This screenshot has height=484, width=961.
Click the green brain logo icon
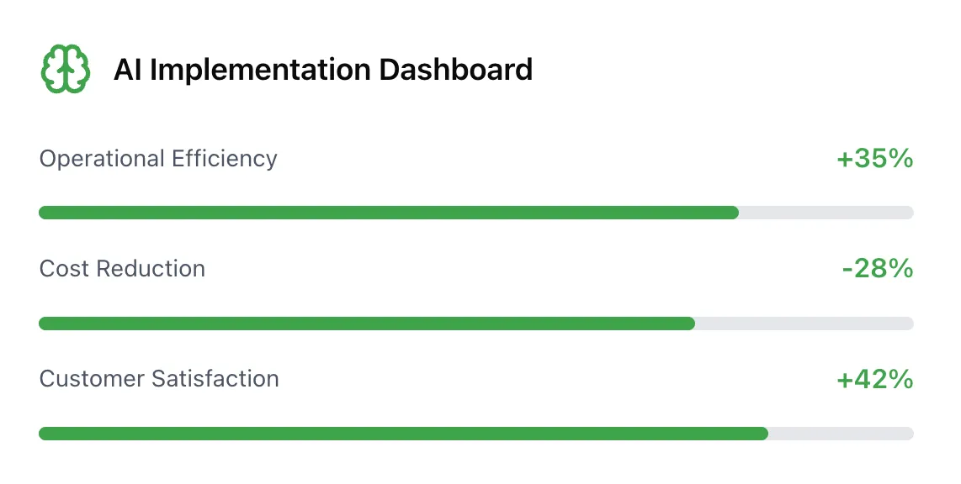[x=65, y=69]
